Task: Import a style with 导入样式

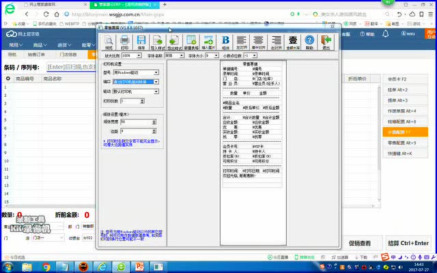Action: [158, 42]
